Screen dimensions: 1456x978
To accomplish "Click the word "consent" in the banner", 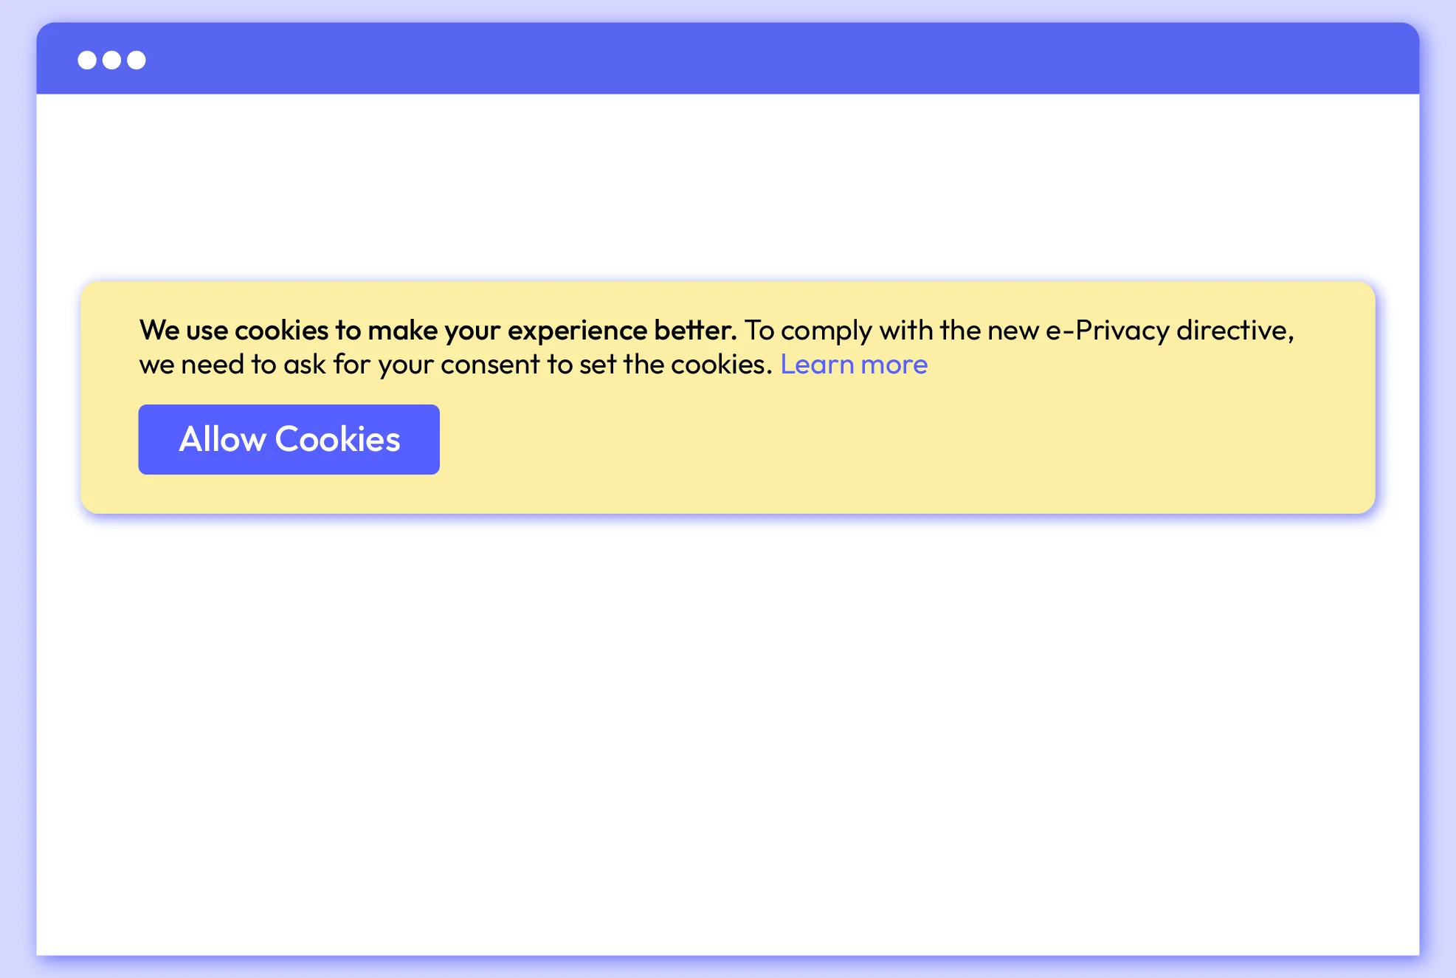I will point(490,365).
